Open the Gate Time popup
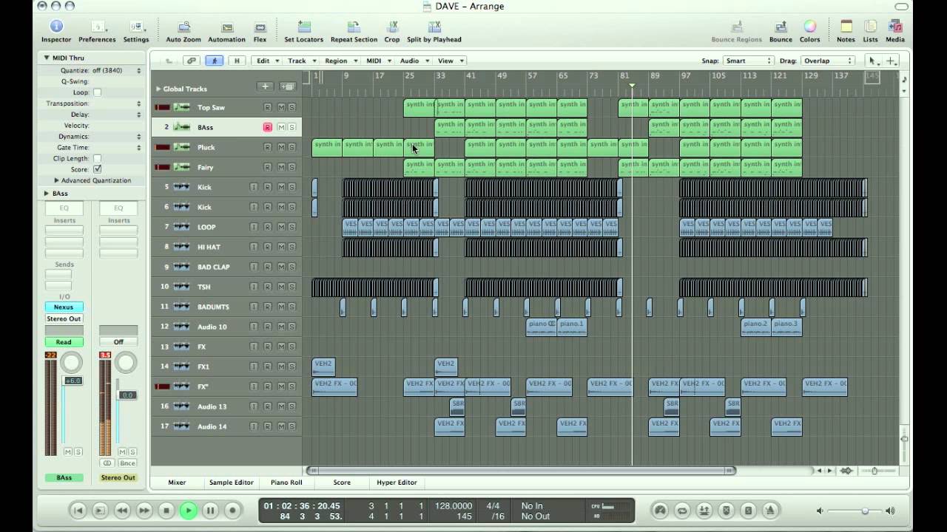 (138, 148)
